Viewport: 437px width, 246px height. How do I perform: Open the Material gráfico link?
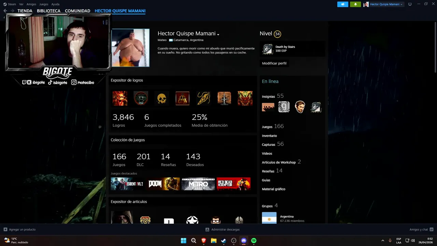[x=273, y=189]
